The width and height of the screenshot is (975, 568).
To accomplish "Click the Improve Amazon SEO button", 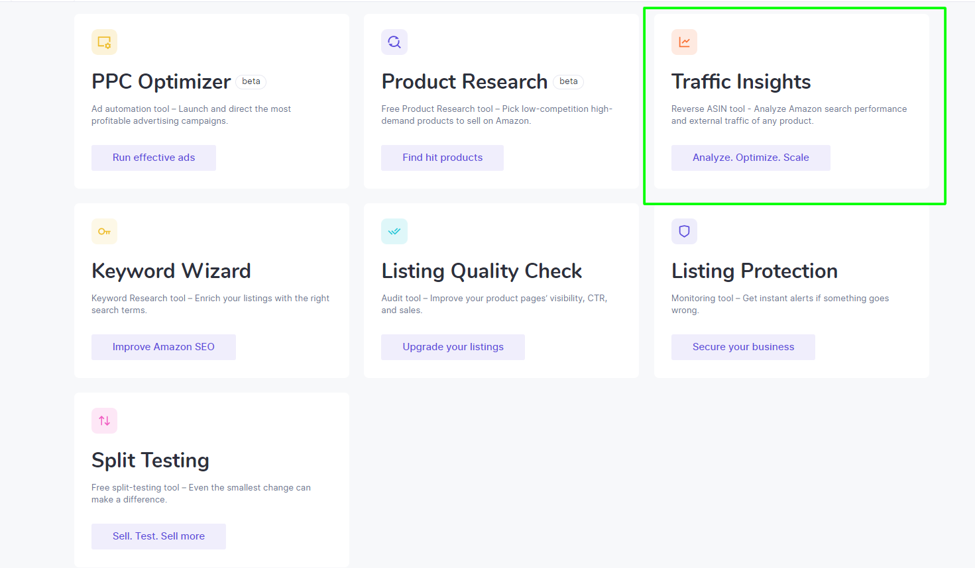I will click(164, 347).
